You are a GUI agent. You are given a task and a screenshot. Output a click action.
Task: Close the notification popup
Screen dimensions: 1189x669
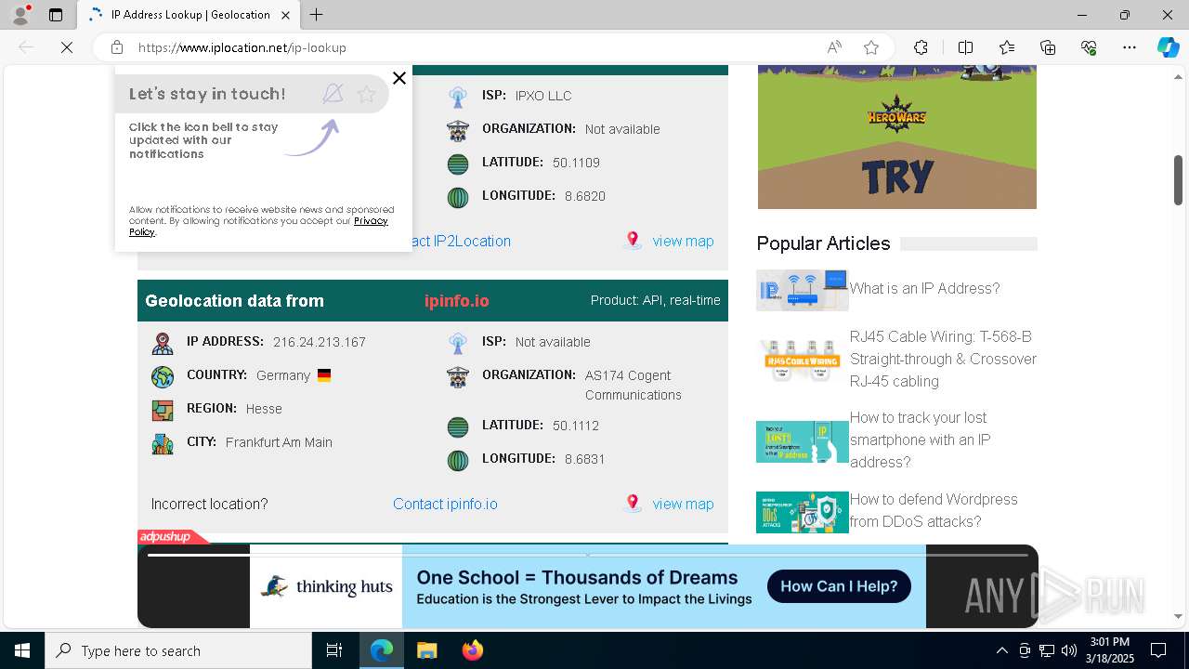(399, 78)
